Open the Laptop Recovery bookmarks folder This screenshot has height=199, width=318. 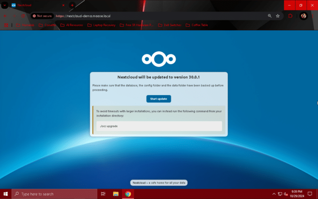pos(101,25)
